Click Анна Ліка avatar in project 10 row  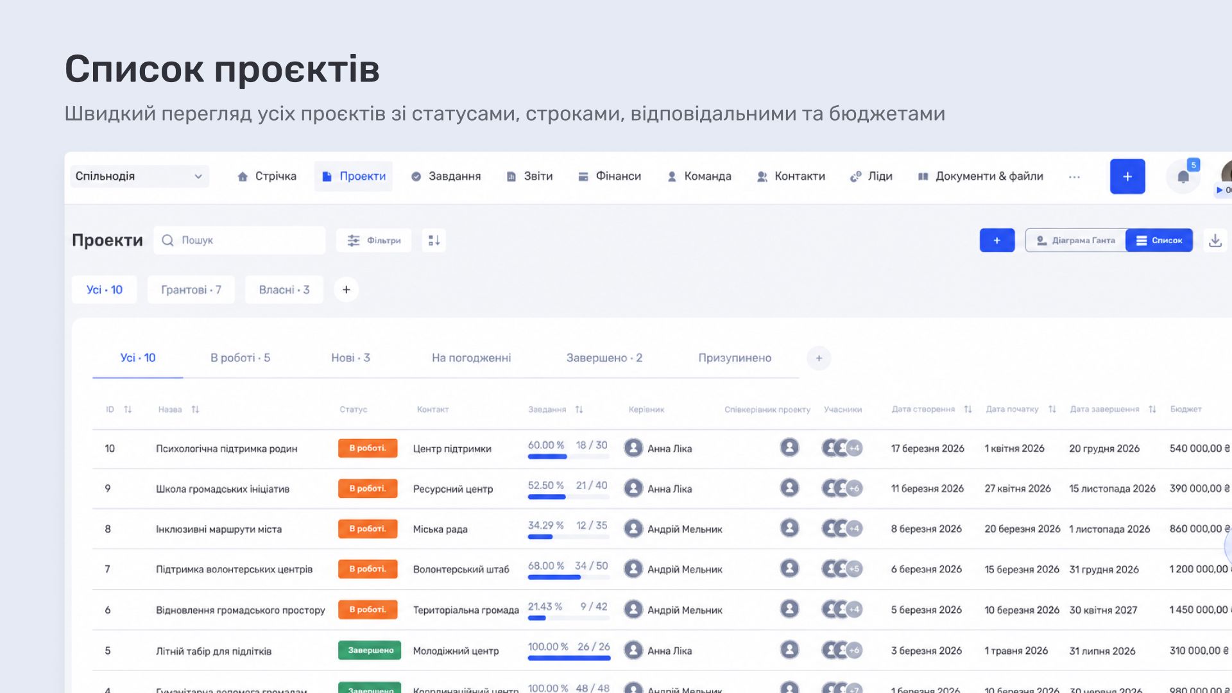pyautogui.click(x=633, y=448)
